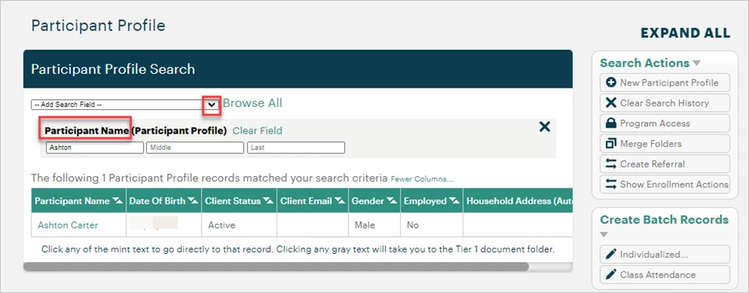Sort by Client Status column arrow
Image resolution: width=749 pixels, height=293 pixels.
click(x=269, y=201)
